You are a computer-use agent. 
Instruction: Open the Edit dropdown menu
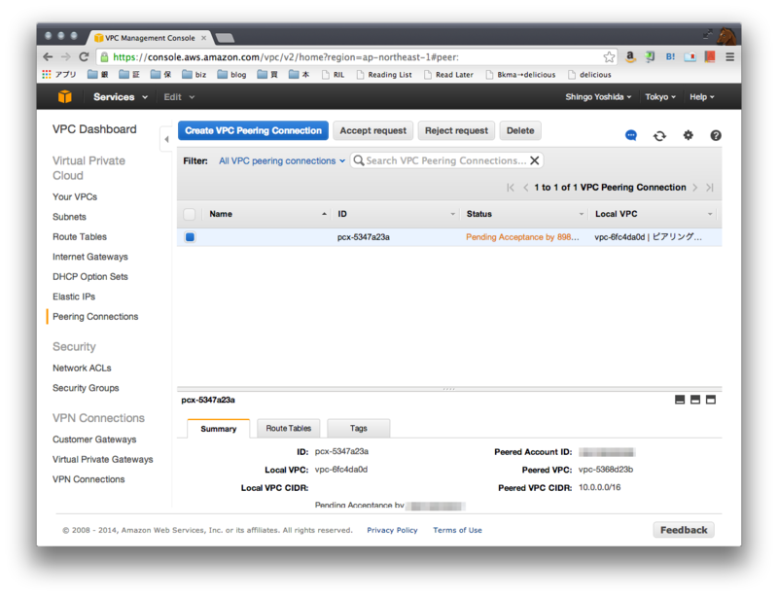pos(179,97)
